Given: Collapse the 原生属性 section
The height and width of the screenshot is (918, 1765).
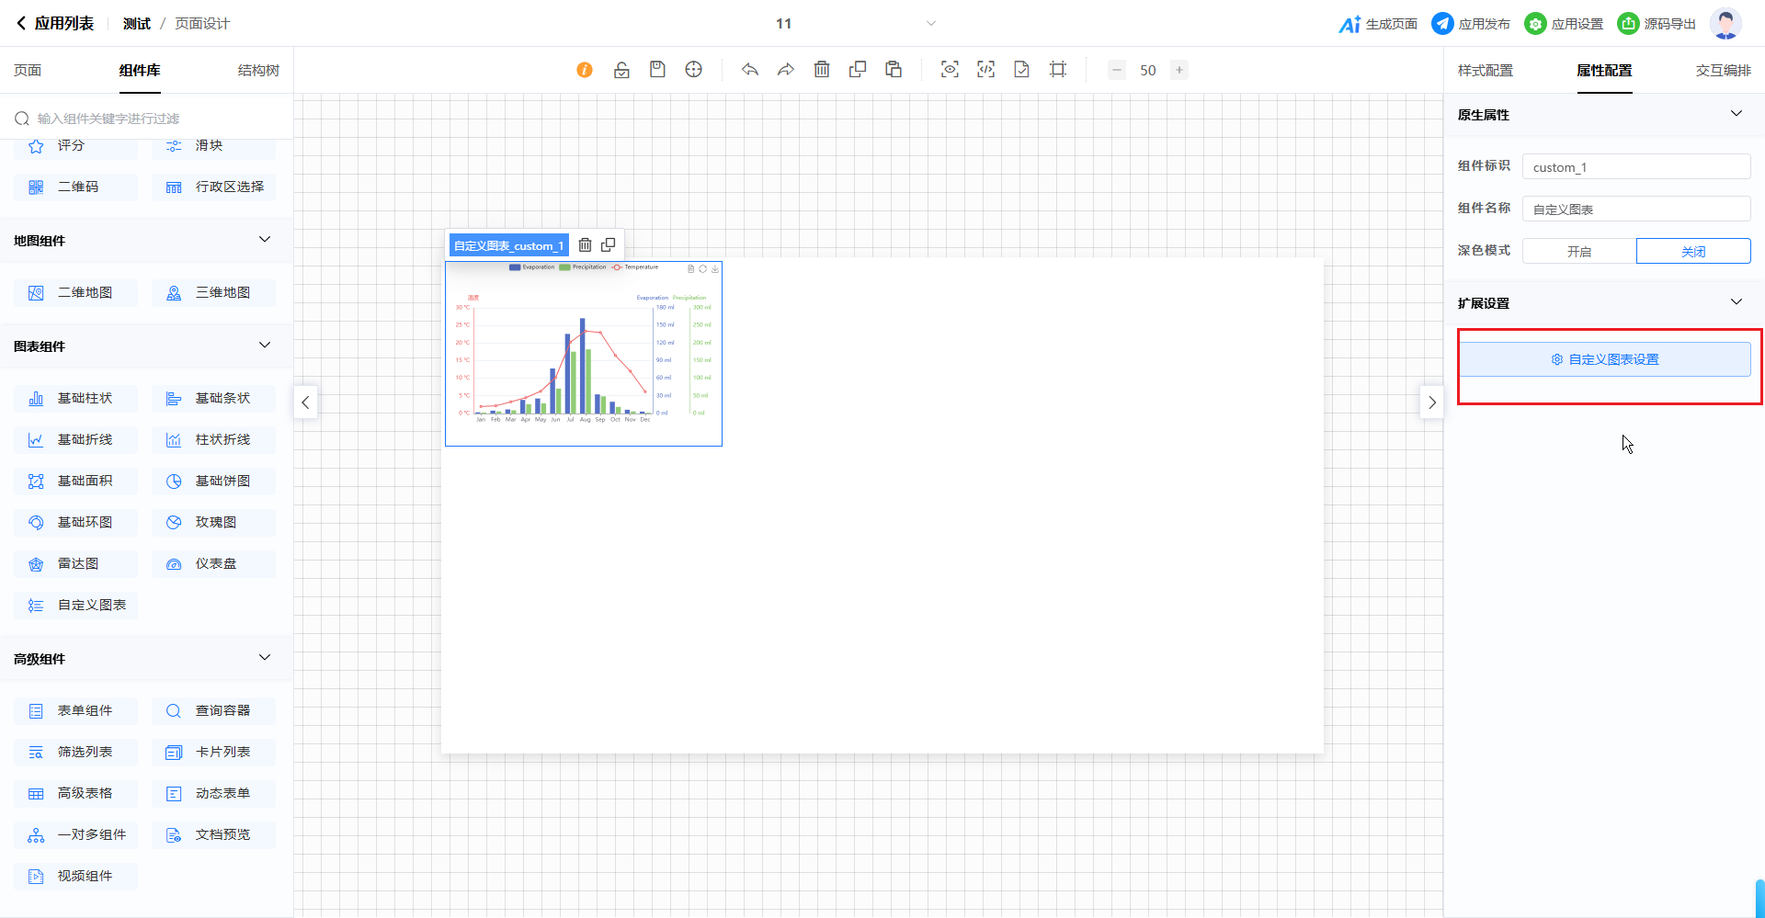Looking at the screenshot, I should (x=1736, y=114).
